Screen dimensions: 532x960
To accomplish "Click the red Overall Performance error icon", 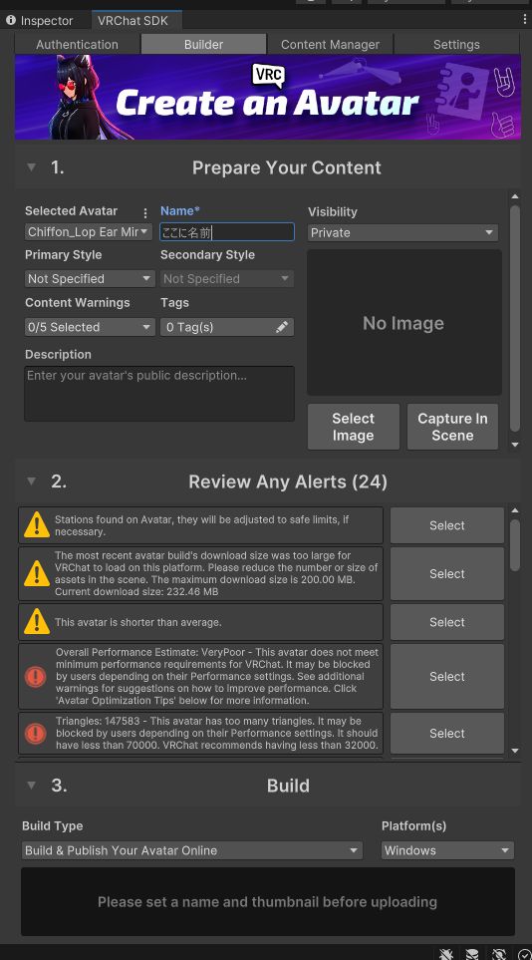I will [x=36, y=677].
